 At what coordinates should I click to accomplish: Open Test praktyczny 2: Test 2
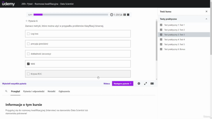click(175, 30)
